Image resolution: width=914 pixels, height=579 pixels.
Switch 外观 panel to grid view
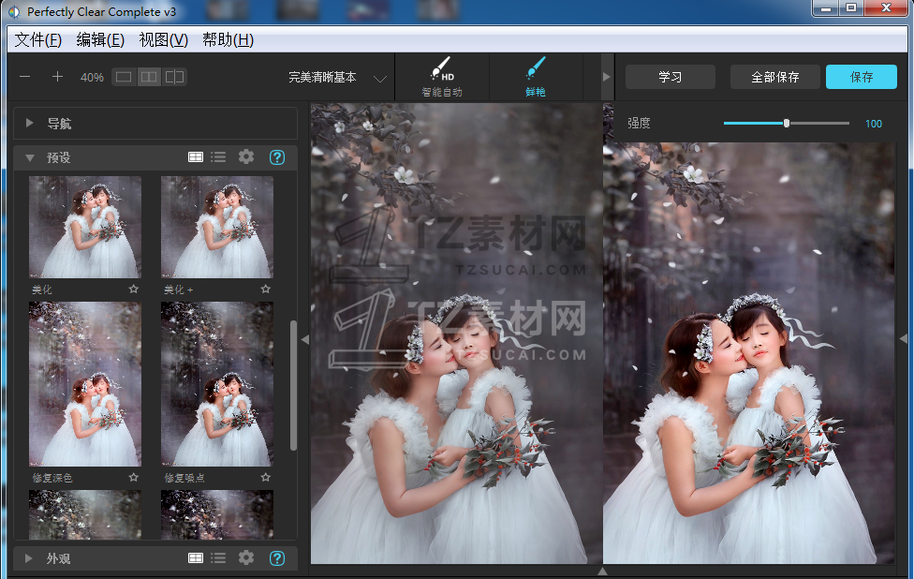[x=196, y=558]
